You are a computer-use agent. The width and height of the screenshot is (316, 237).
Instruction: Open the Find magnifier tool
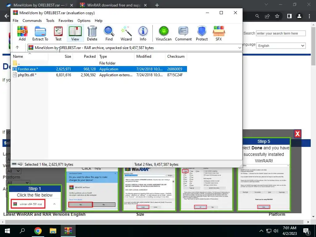[109, 33]
